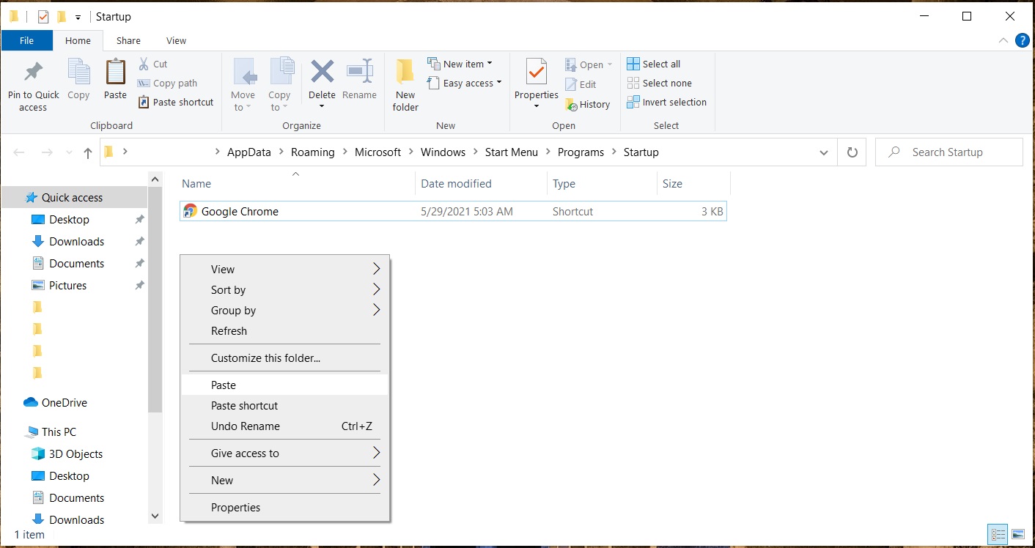Image resolution: width=1035 pixels, height=548 pixels.
Task: Open the New submenu in context menu
Action: pos(285,480)
